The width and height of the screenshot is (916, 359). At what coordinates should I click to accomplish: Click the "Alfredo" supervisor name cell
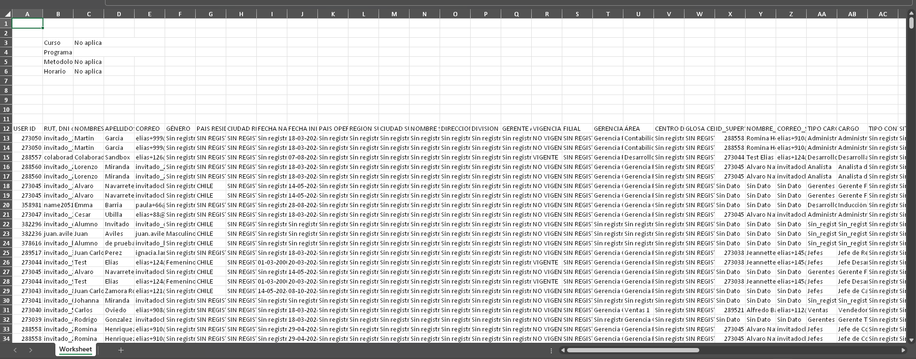point(760,310)
